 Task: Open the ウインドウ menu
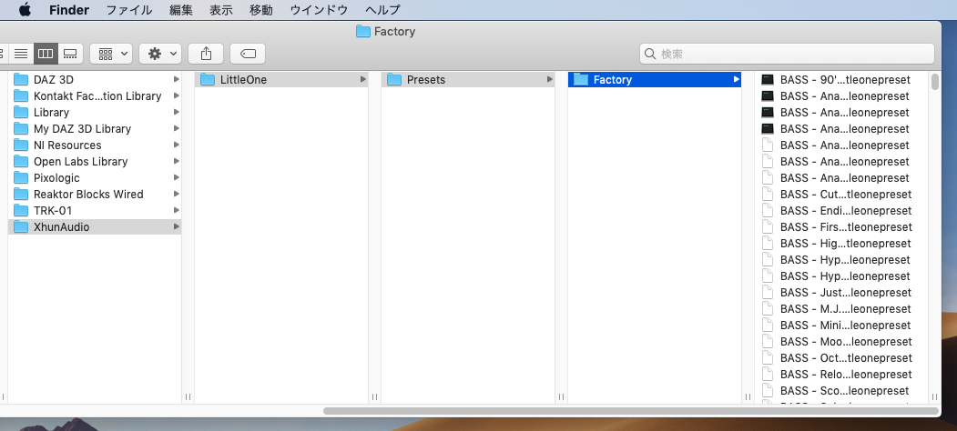(320, 10)
